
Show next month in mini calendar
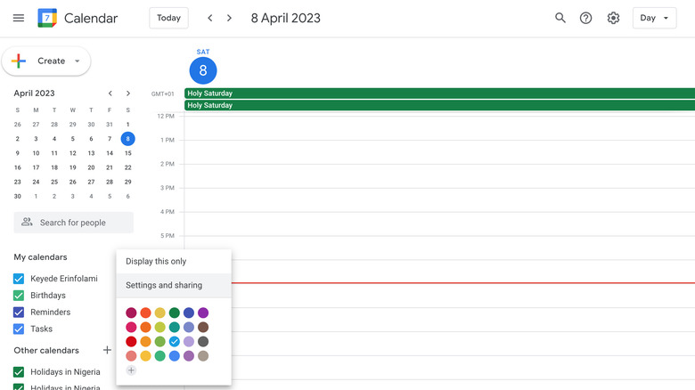[128, 93]
